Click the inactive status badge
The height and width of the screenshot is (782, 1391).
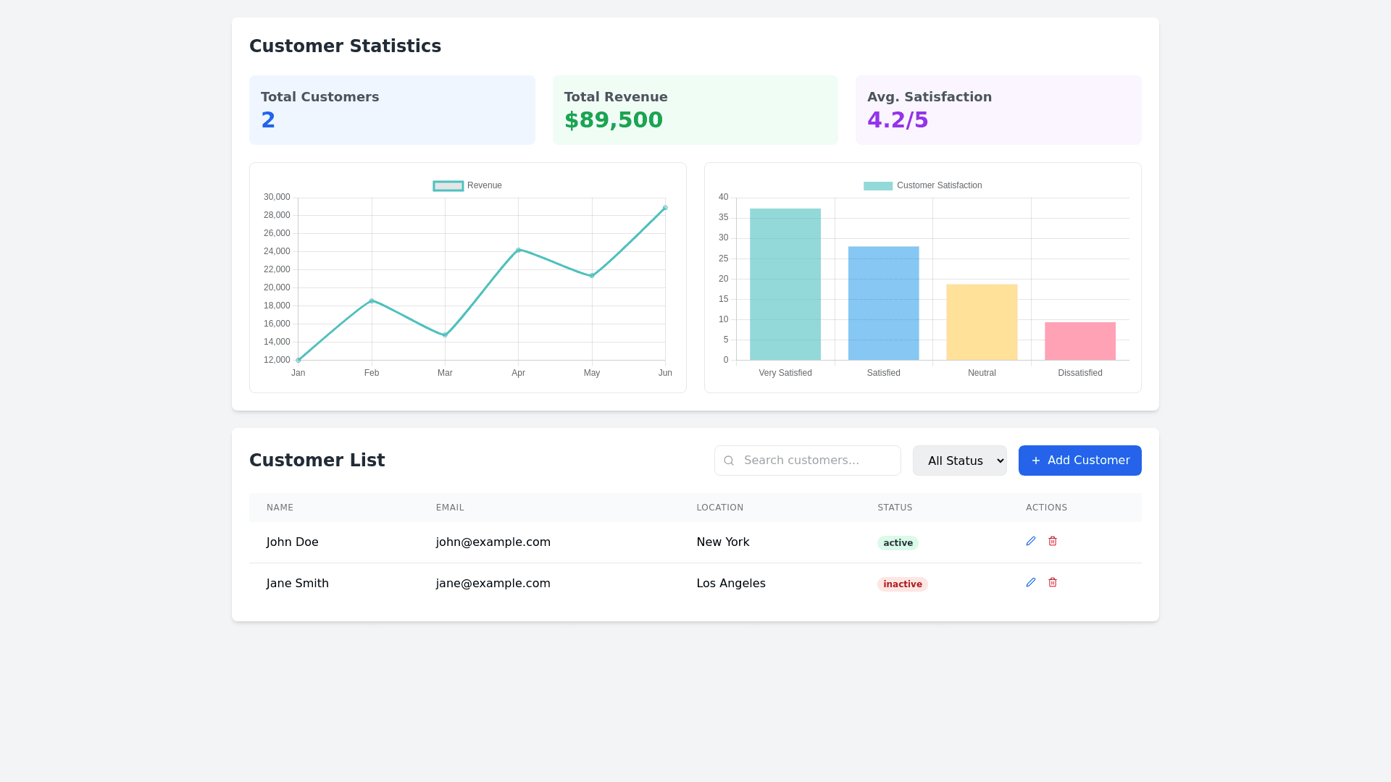902,584
